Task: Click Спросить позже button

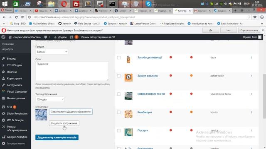Action: click(249, 30)
